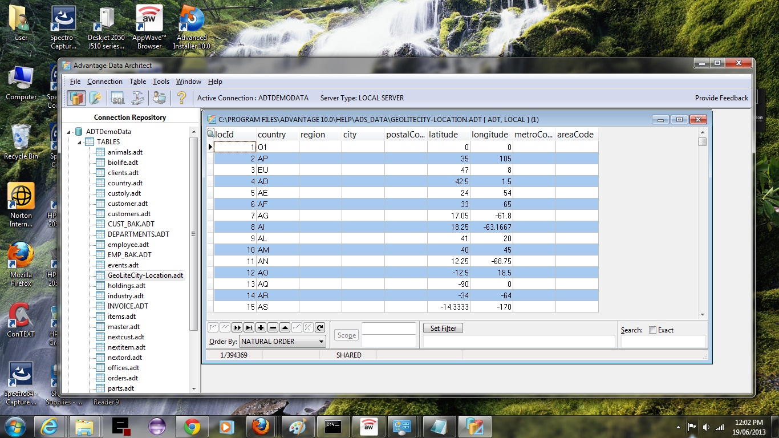Click the Search input field
This screenshot has width=779, height=438.
[663, 342]
